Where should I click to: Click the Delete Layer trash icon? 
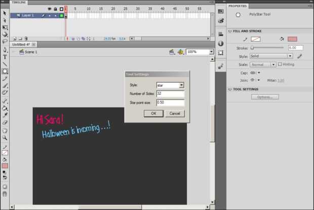26,39
